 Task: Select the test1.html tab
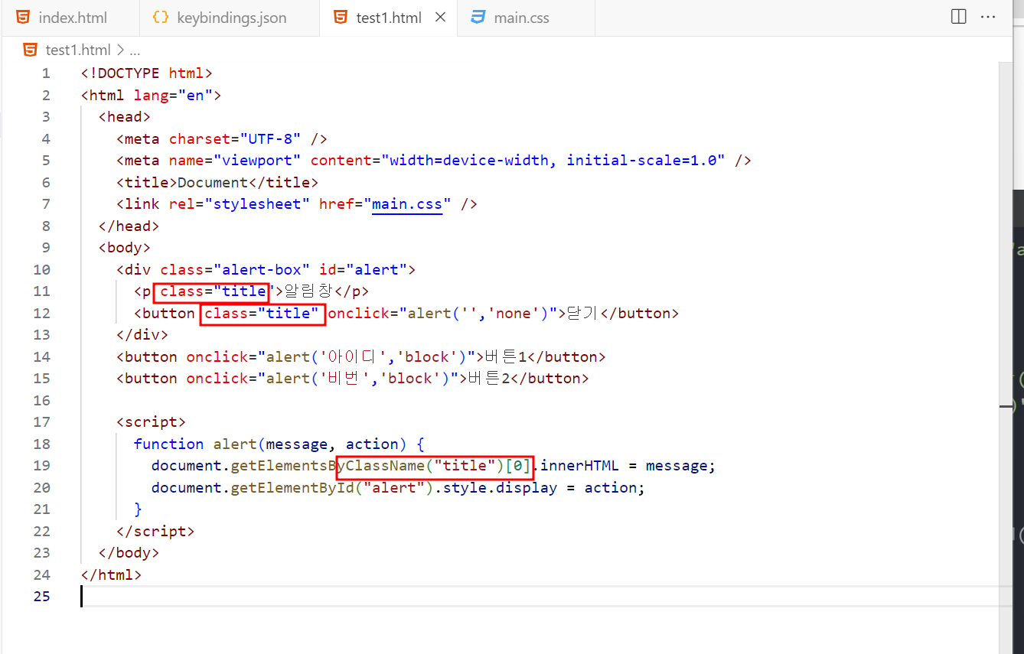coord(389,18)
